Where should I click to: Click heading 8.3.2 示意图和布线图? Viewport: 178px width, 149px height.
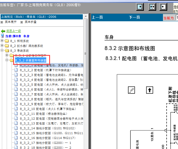[x=130, y=48]
